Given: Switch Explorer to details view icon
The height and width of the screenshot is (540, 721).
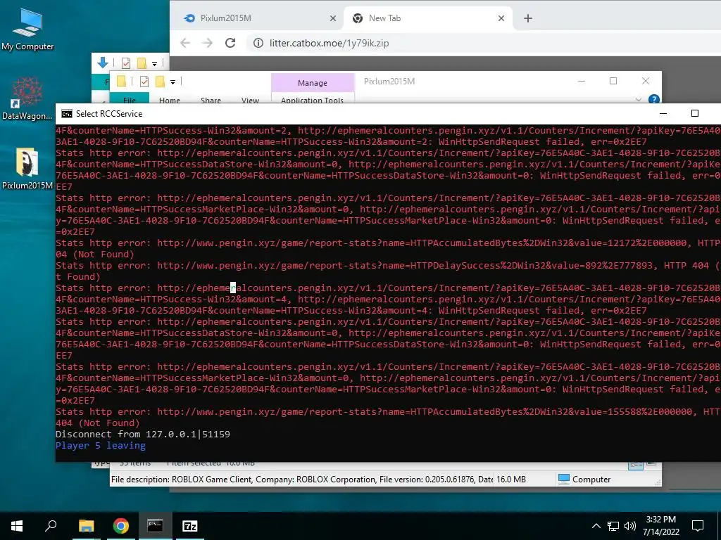Looking at the screenshot, I should click(636, 465).
